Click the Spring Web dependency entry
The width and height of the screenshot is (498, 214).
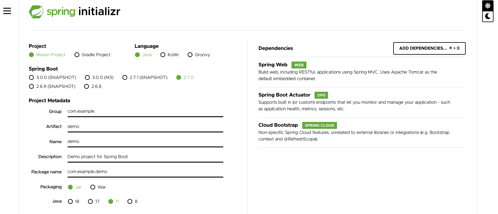pos(362,72)
